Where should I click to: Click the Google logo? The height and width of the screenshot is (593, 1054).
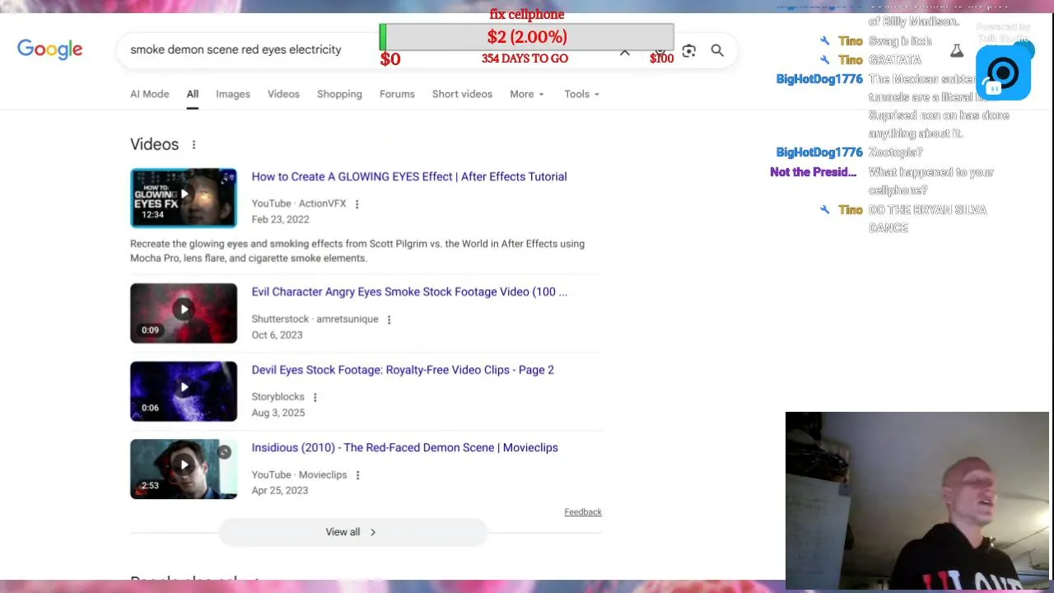click(50, 49)
